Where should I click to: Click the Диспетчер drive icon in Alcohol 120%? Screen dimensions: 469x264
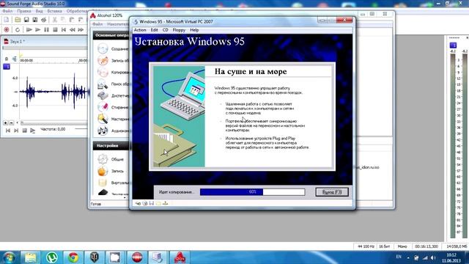pyautogui.click(x=103, y=96)
